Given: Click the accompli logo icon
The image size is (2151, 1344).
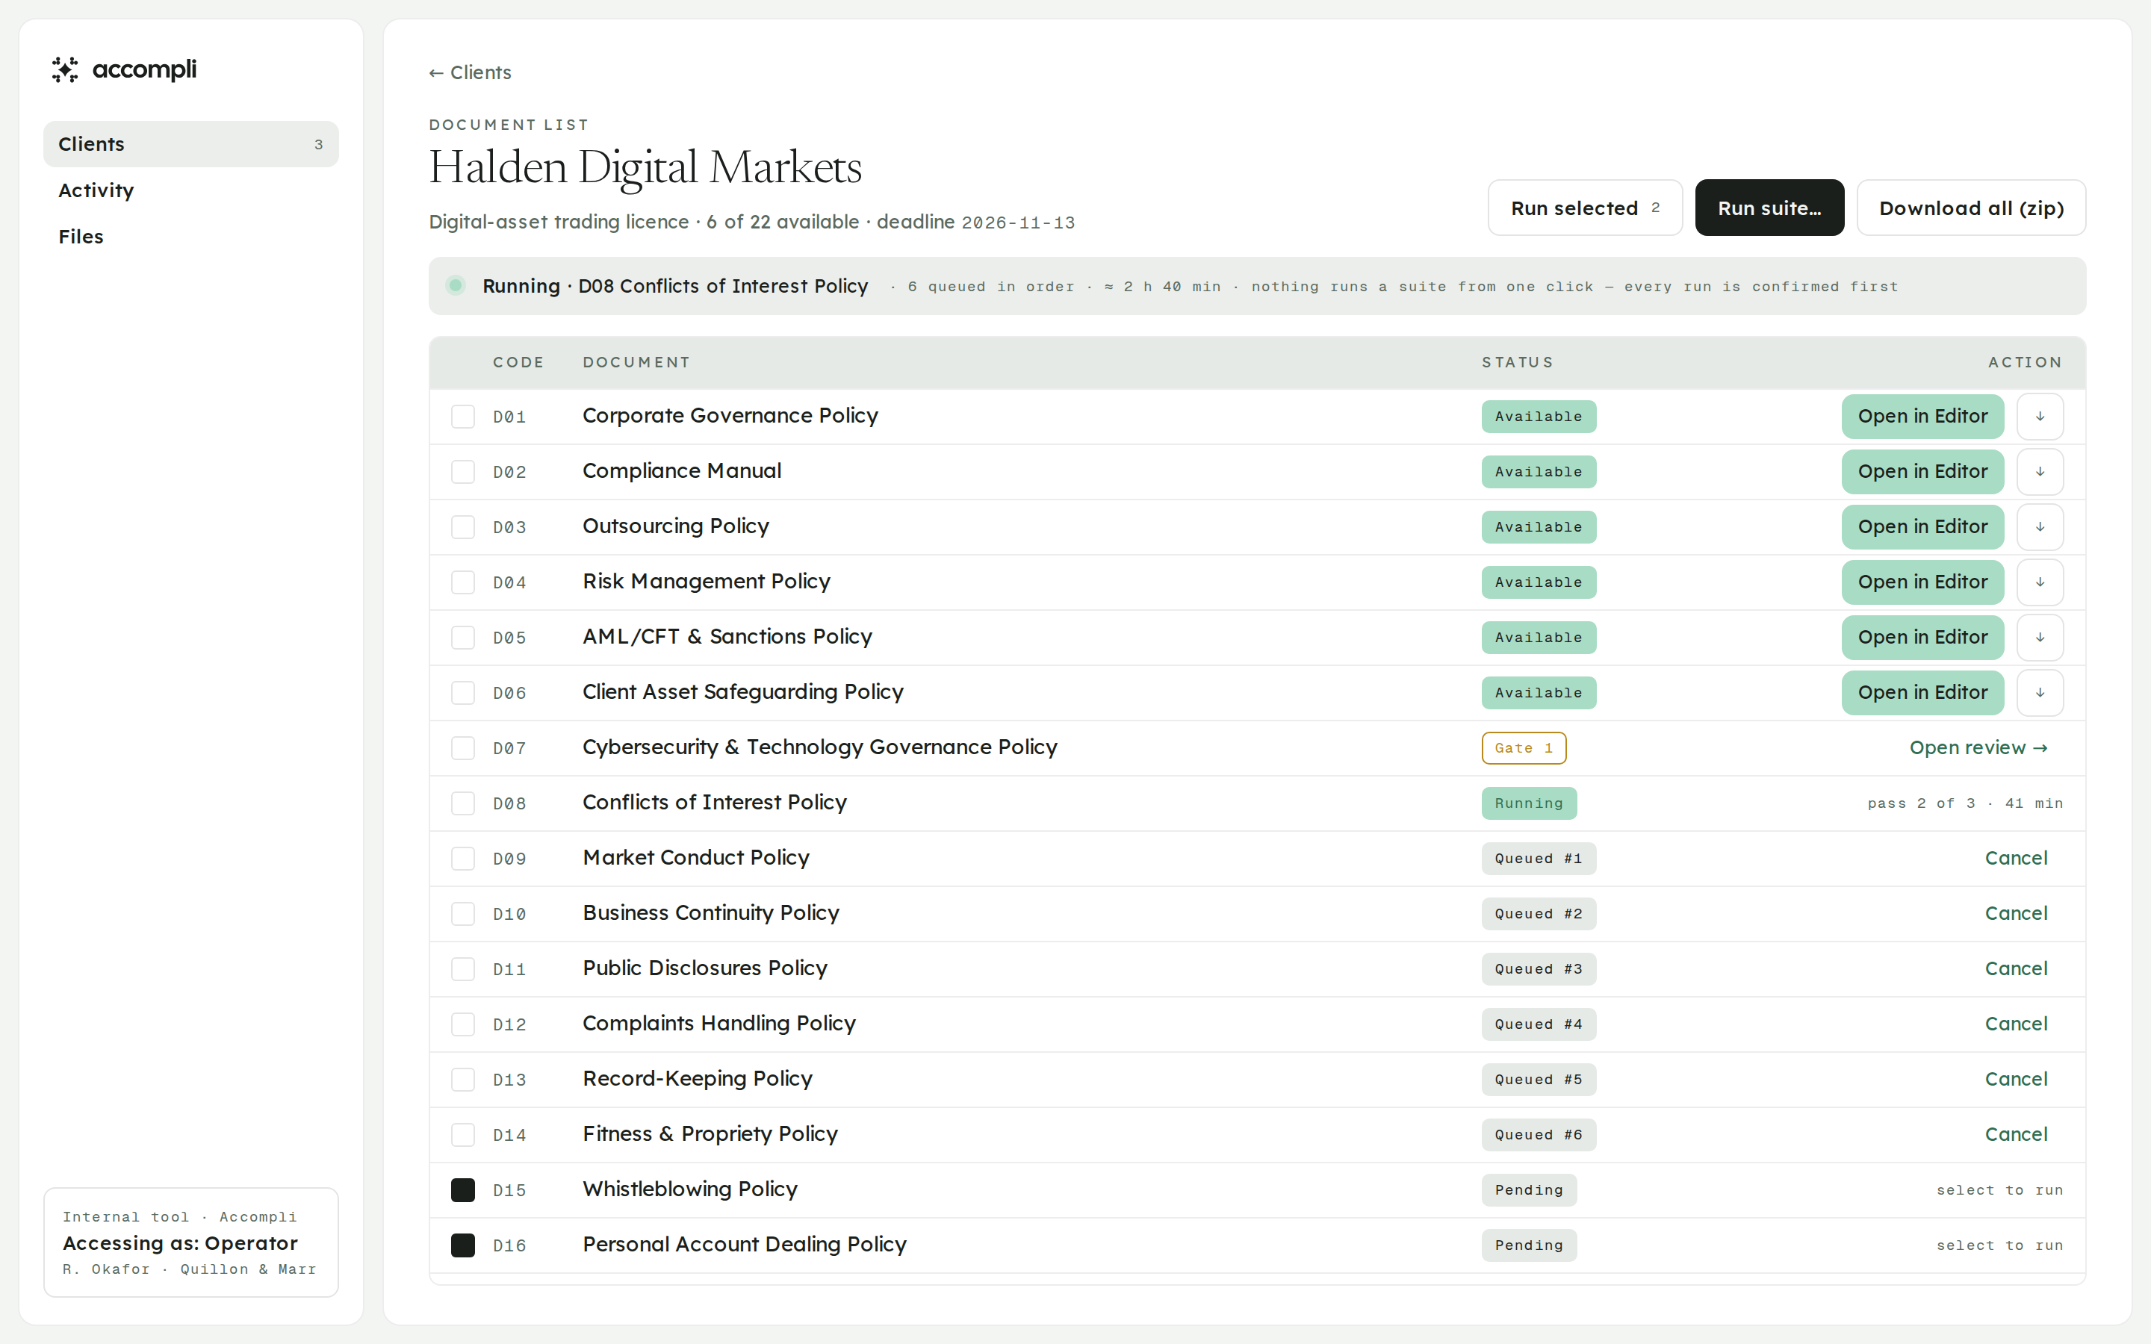Looking at the screenshot, I should pyautogui.click(x=65, y=69).
